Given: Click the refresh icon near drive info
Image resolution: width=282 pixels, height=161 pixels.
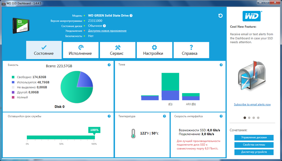Looking at the screenshot, I should click(221, 16).
